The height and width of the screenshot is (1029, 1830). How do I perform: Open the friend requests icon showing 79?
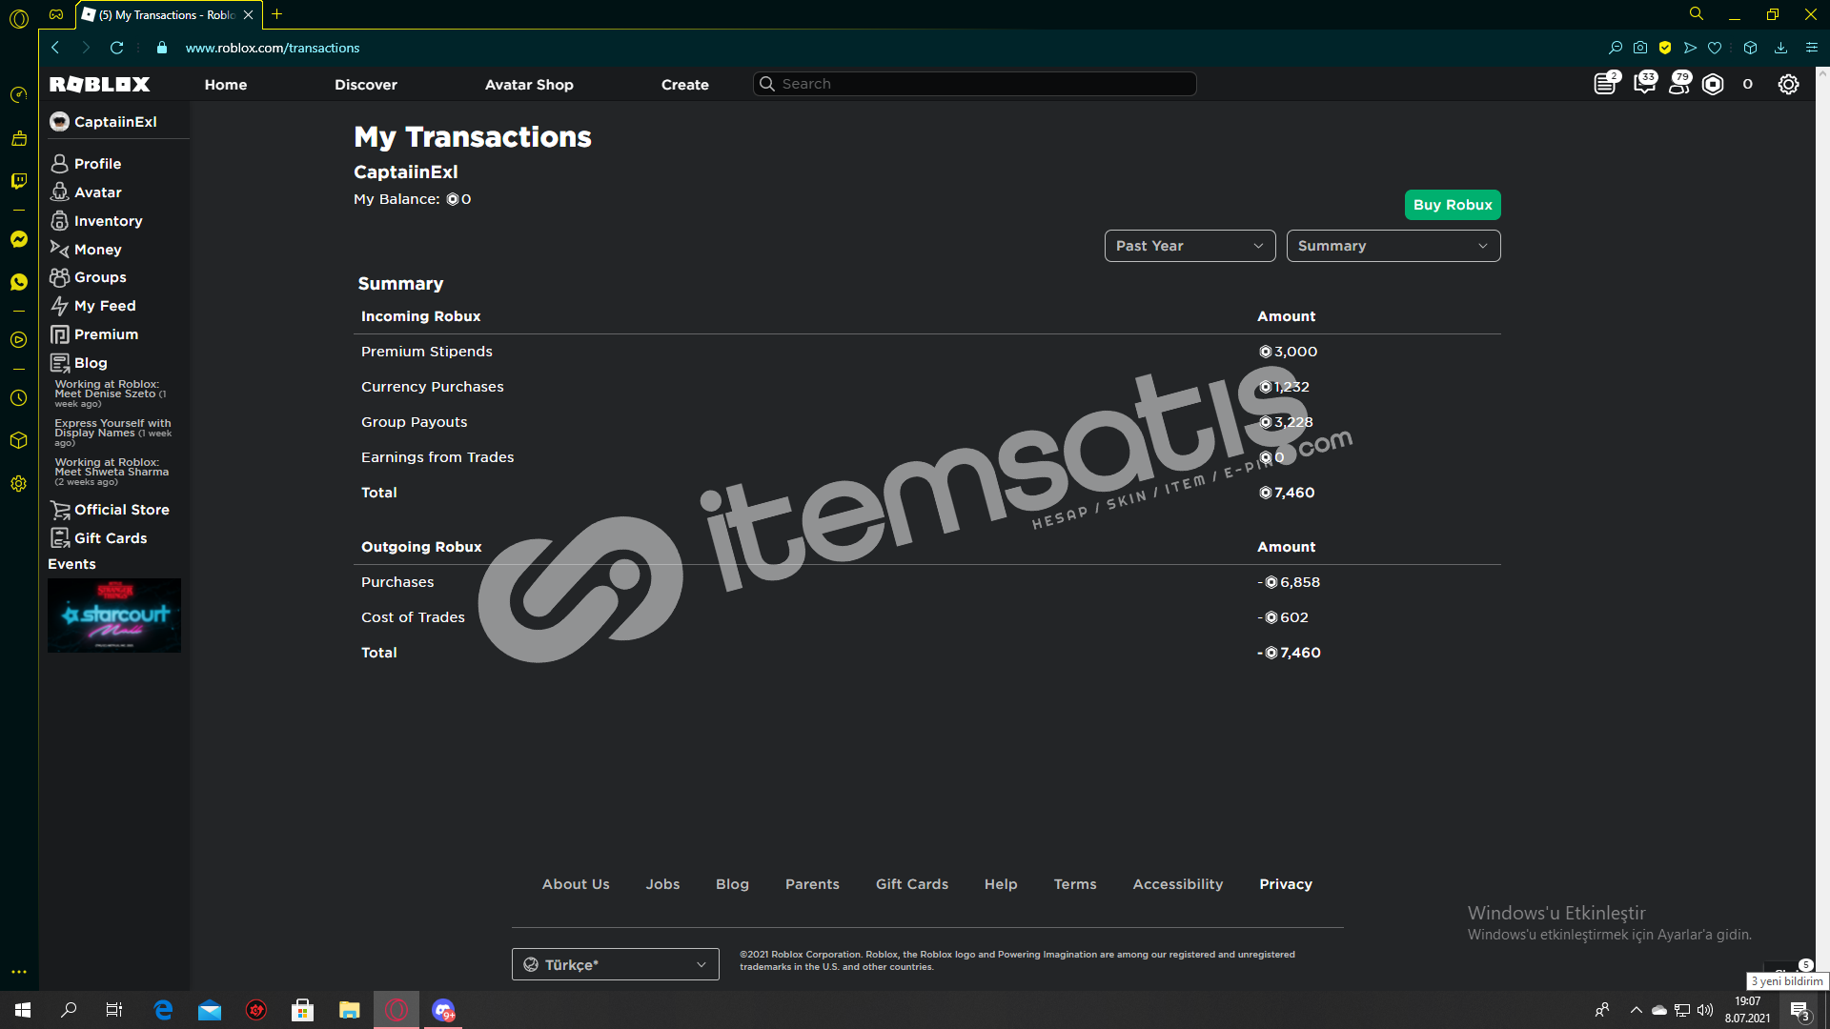tap(1679, 84)
